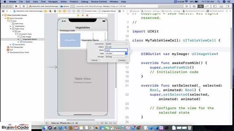Open the library button in the toolbar
The width and height of the screenshot is (234, 131).
pyautogui.click(x=186, y=6)
